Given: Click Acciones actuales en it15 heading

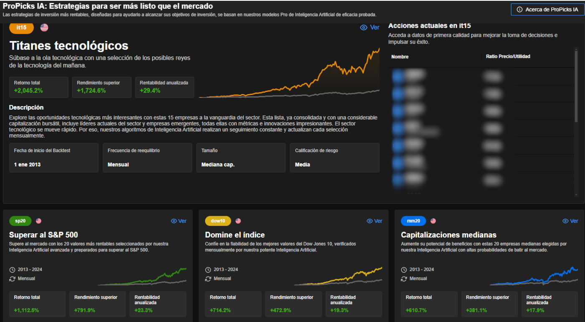Looking at the screenshot, I should (430, 26).
